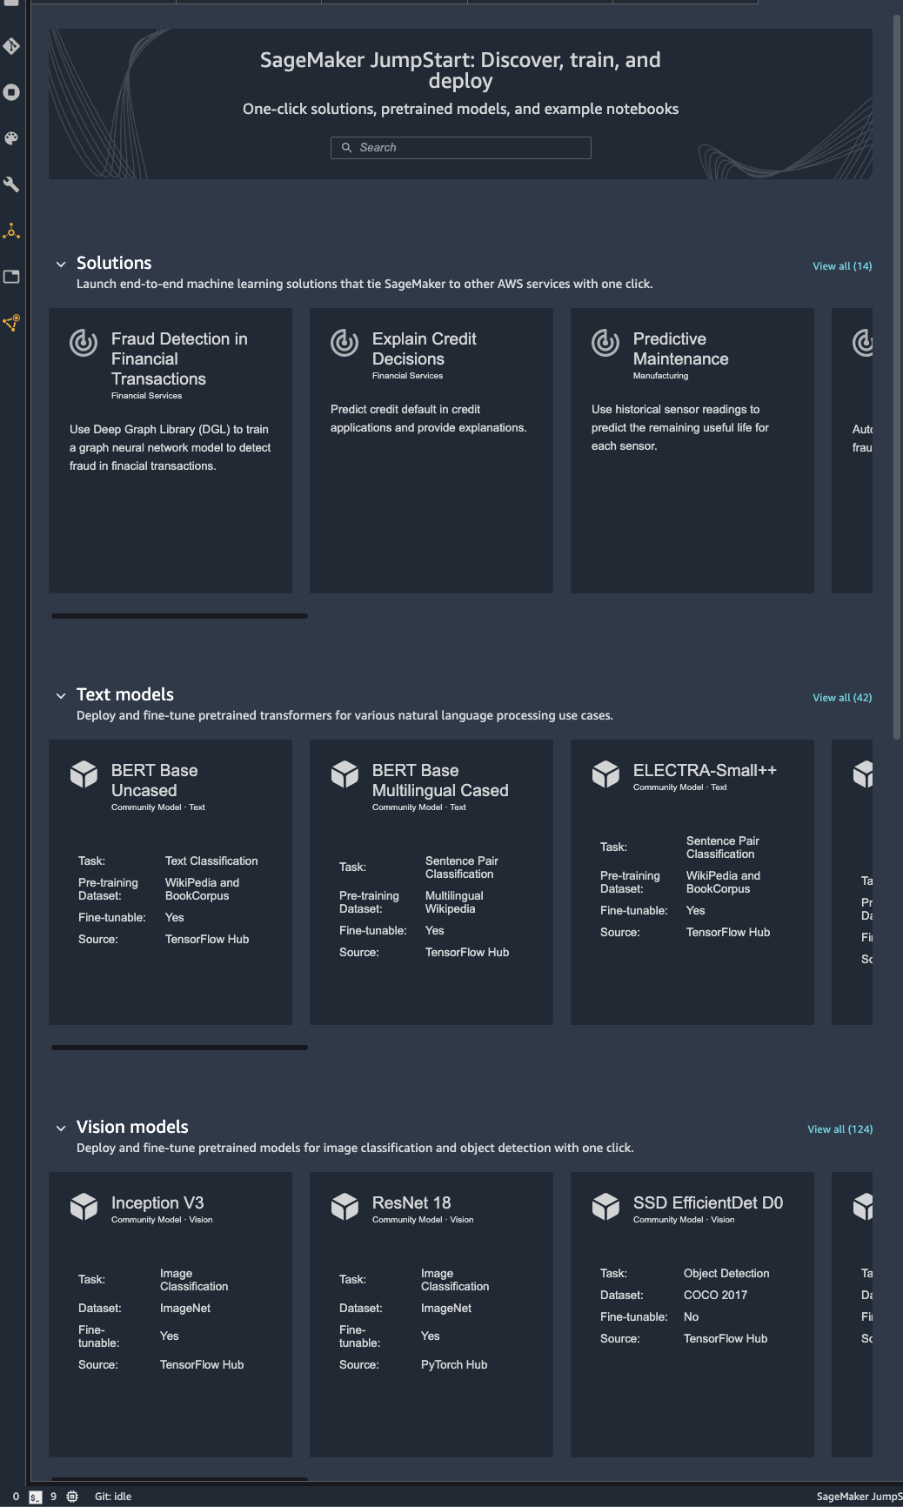Screen dimensions: 903x1507
Task: Open Fraud Detection in Financial Transactions title
Action: (x=179, y=358)
